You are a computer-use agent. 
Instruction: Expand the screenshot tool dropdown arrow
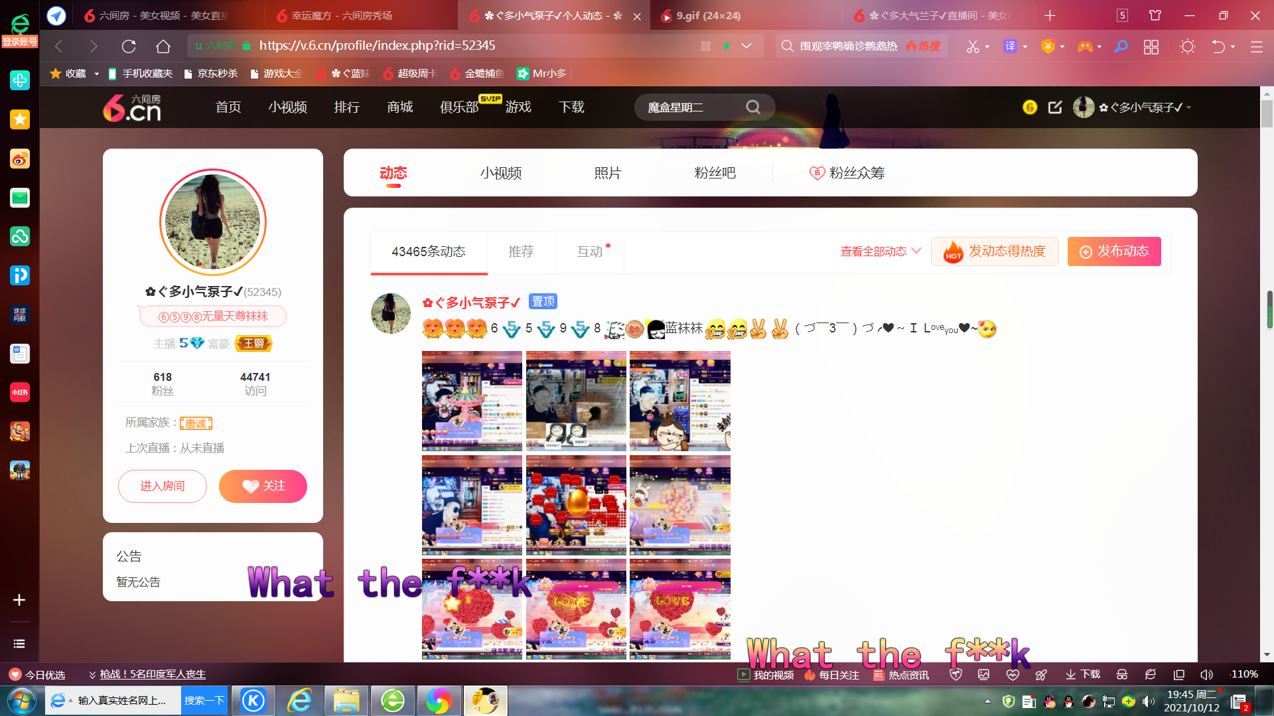[x=987, y=46]
